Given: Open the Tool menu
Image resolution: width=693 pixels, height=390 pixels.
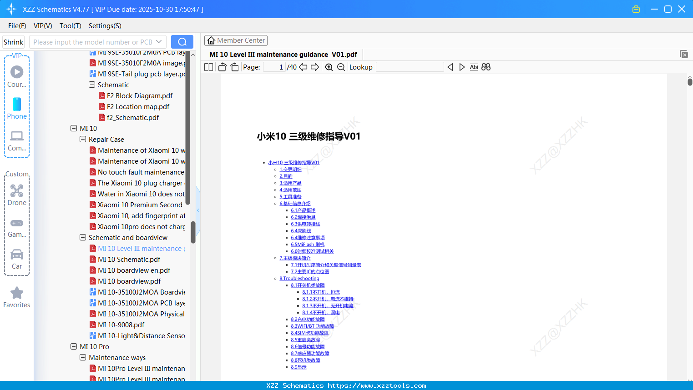Looking at the screenshot, I should click(70, 26).
